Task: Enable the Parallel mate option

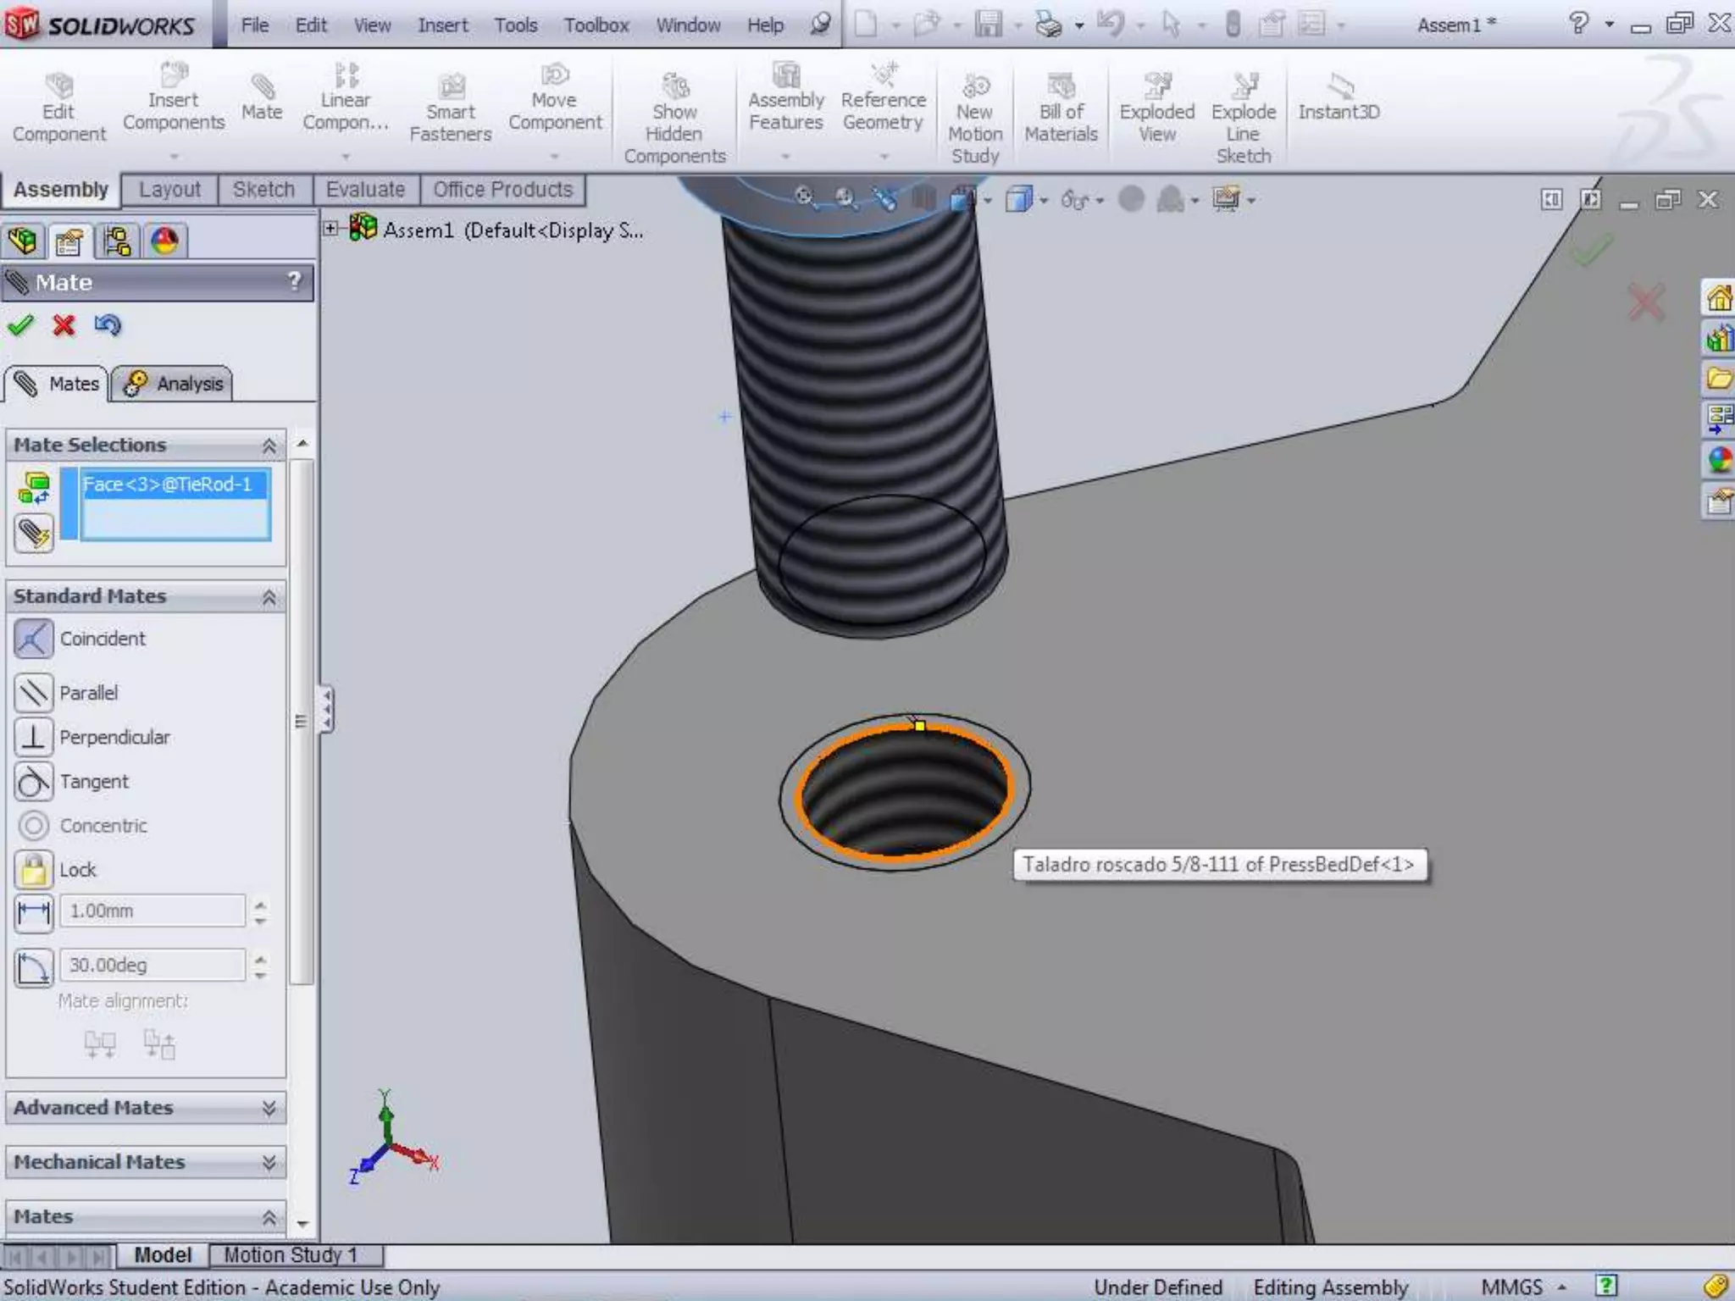Action: [34, 693]
